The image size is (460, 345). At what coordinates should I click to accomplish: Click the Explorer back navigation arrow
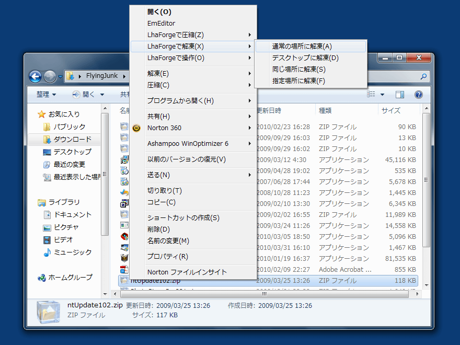click(x=35, y=77)
